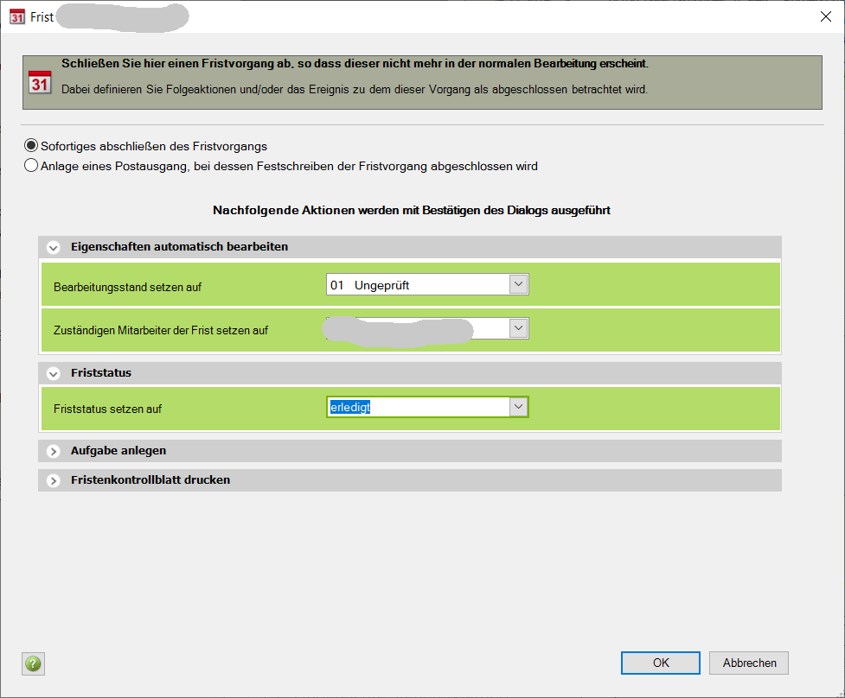This screenshot has height=698, width=845.
Task: Close the Frist dialog window
Action: click(824, 16)
